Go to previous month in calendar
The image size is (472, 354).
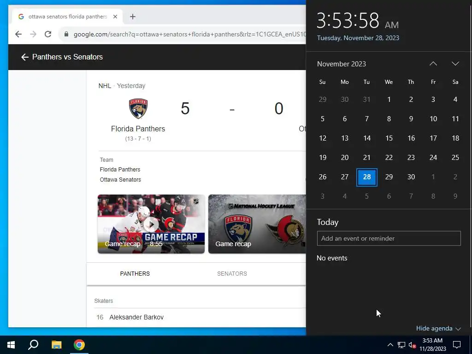coord(433,64)
